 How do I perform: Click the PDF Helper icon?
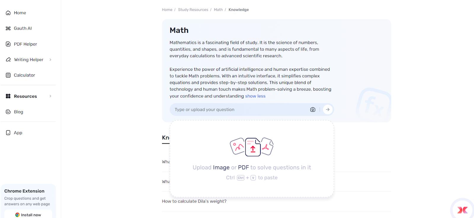click(x=8, y=44)
